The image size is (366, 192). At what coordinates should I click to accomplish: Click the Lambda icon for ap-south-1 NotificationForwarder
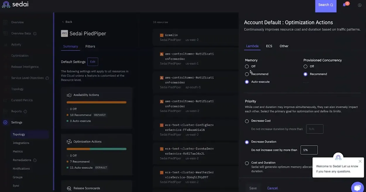[x=161, y=78]
